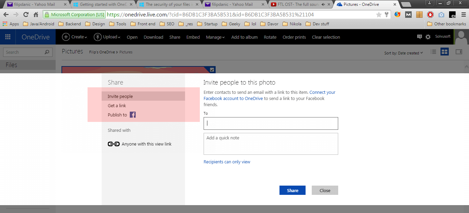Click Recipients can only view link
The width and height of the screenshot is (469, 213).
(x=227, y=162)
